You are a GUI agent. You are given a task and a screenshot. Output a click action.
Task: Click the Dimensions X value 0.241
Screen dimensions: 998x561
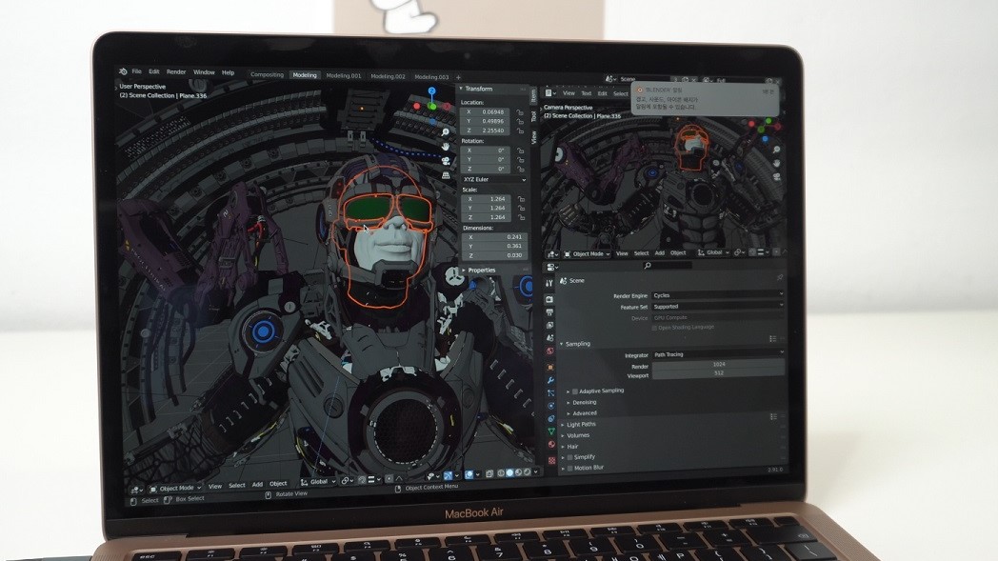[494, 237]
